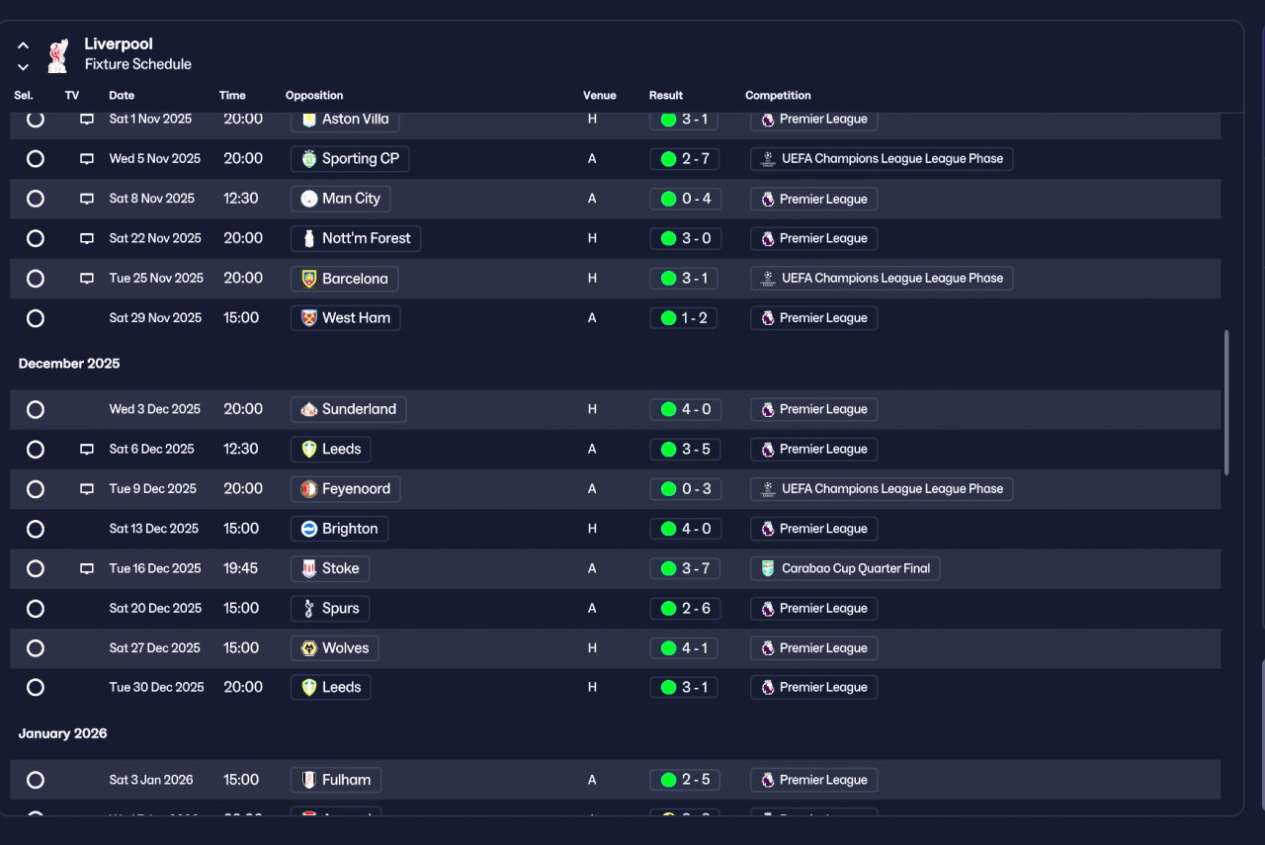This screenshot has width=1265, height=845.
Task: Click 'January 2026' month heading
Action: 62,733
